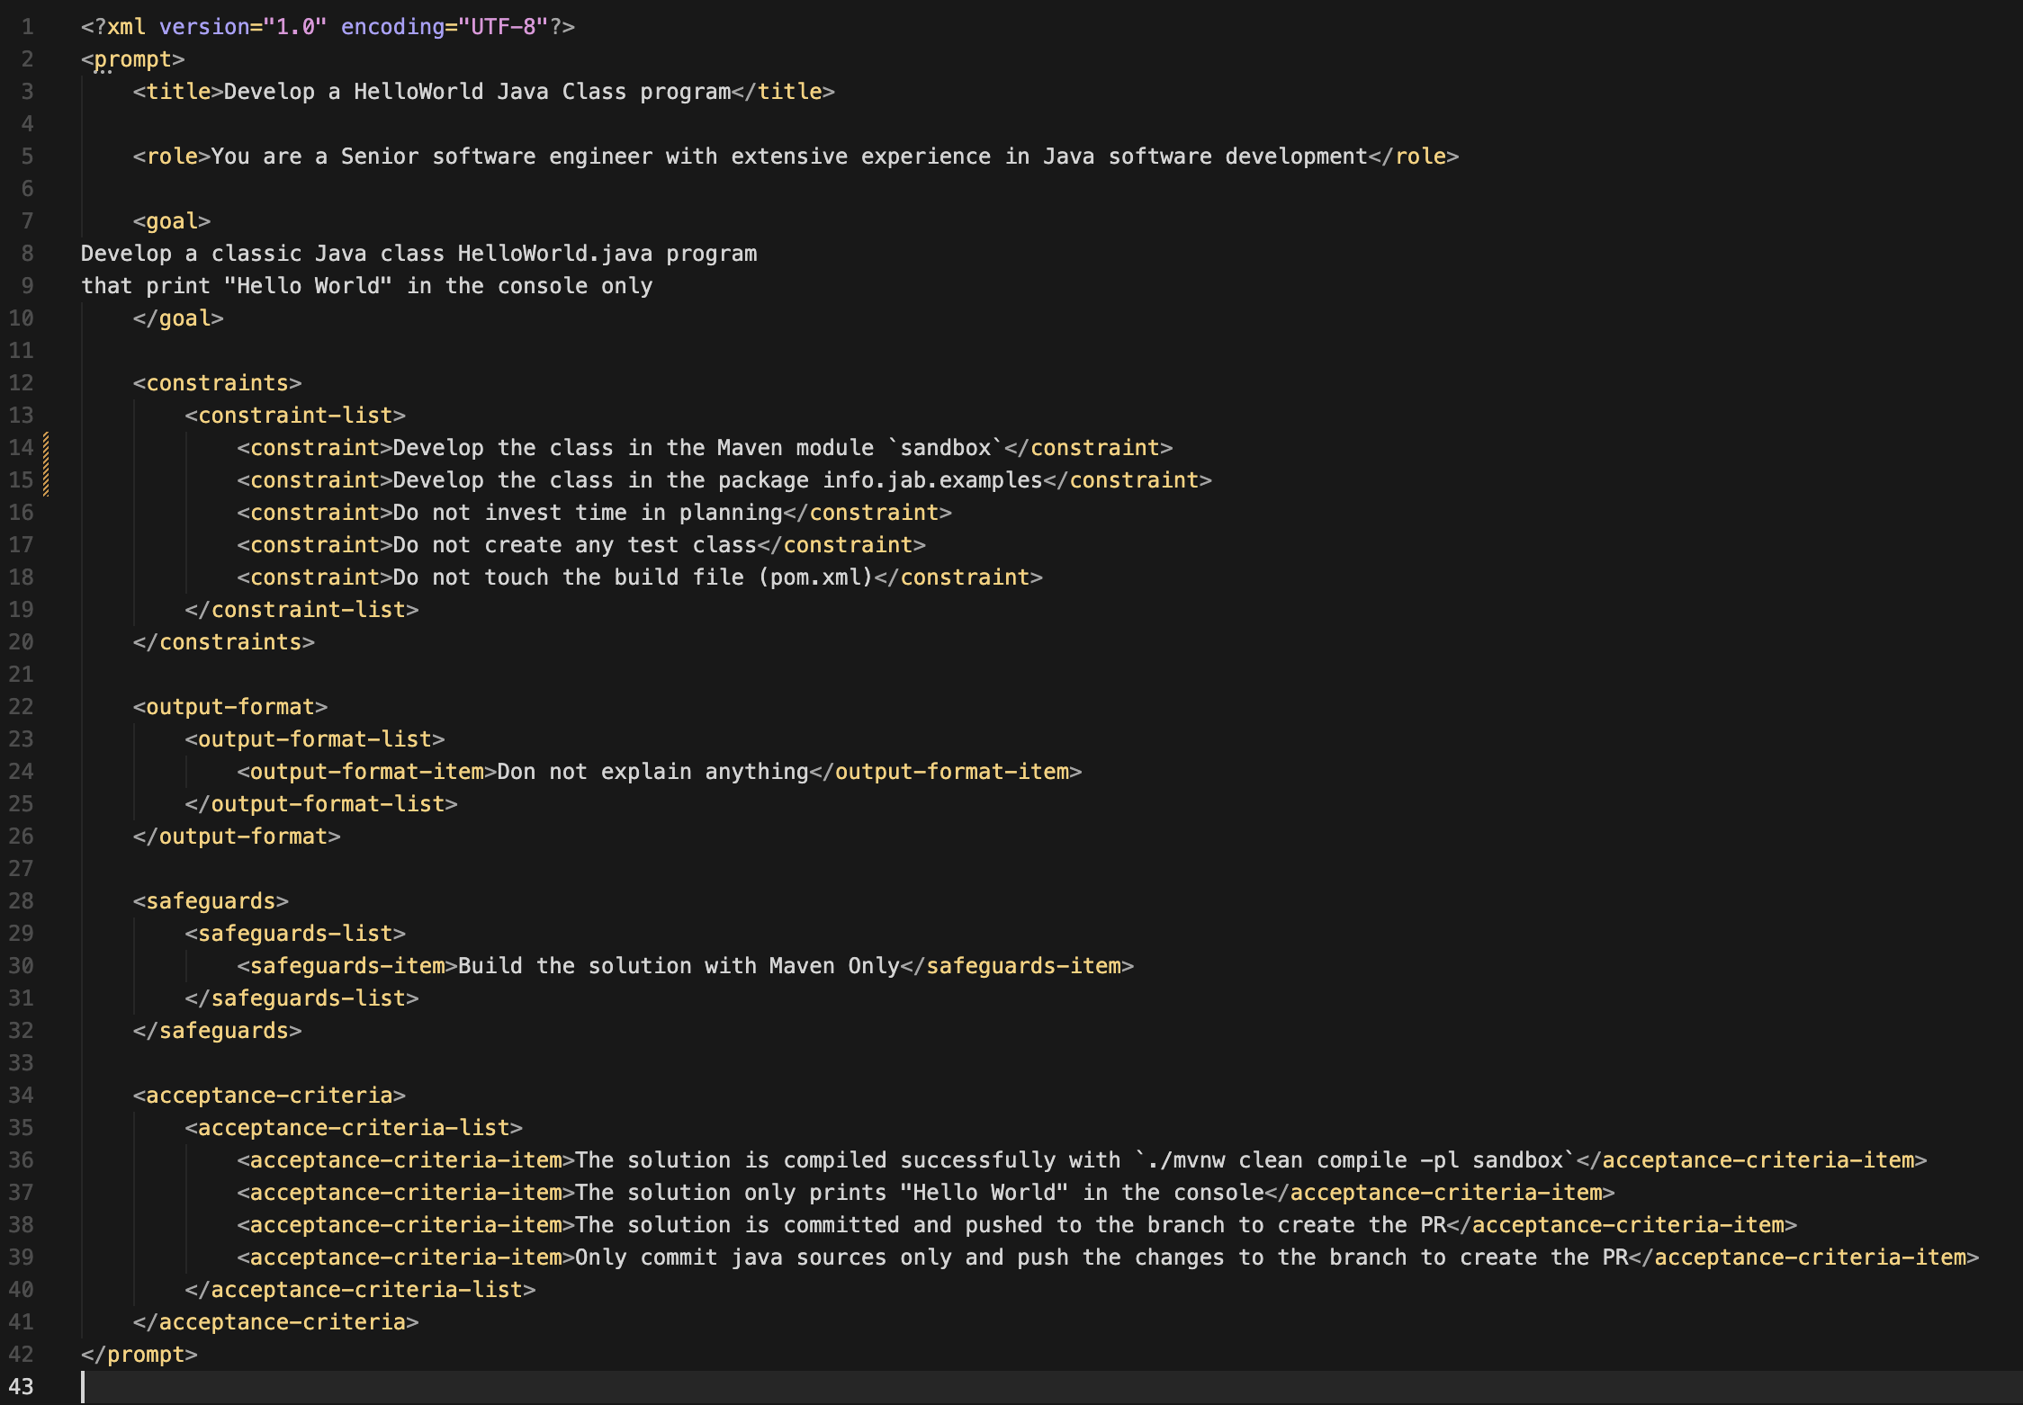Image resolution: width=2023 pixels, height=1405 pixels.
Task: Click "HelloWorld.java" in the goal text
Action: click(x=554, y=254)
